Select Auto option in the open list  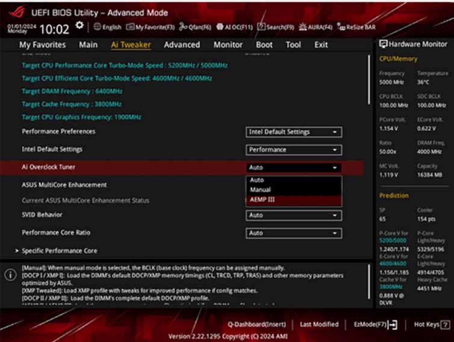[257, 180]
